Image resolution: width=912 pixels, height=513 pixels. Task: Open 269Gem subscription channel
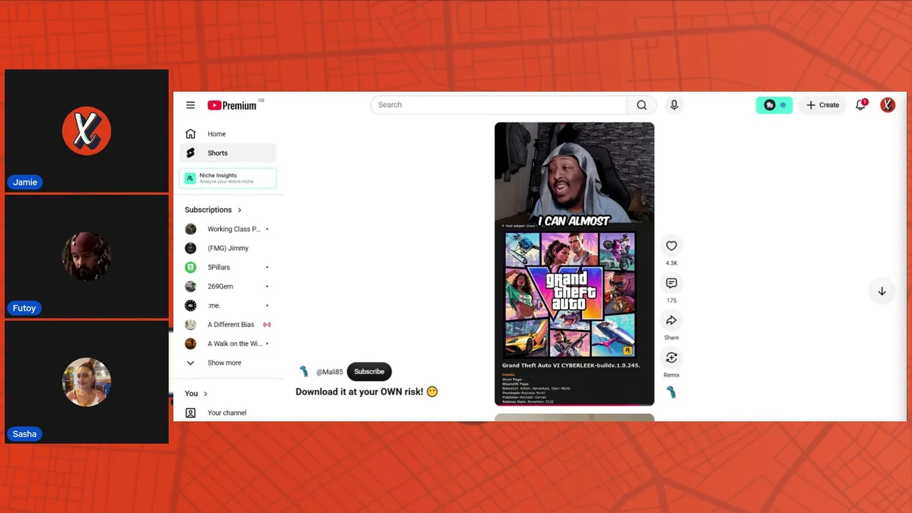(x=227, y=286)
